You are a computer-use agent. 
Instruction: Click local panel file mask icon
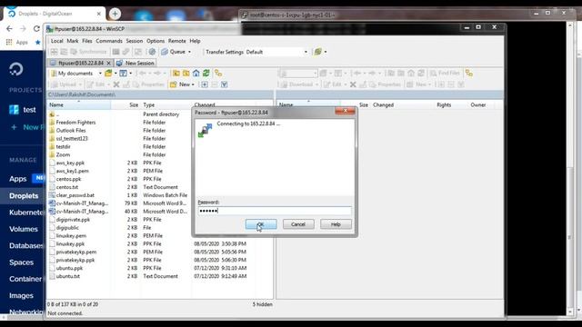225,84
